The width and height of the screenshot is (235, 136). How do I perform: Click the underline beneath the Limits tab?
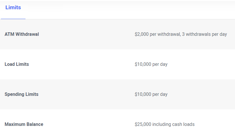pos(13,19)
